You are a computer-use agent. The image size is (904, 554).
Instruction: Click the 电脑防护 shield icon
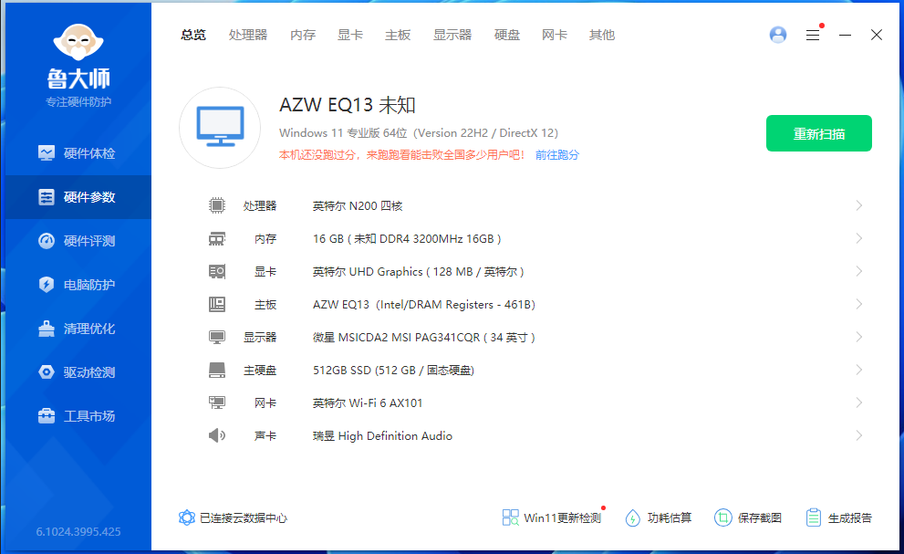(x=47, y=285)
